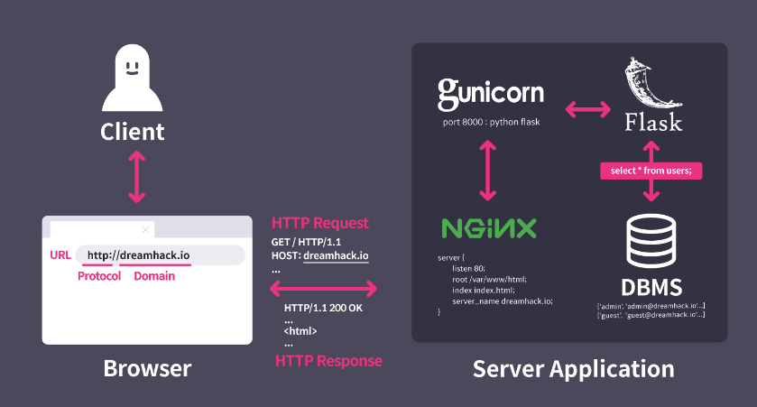Click the 'HOST: dreamhack.io' line
This screenshot has height=407, width=757.
319,255
